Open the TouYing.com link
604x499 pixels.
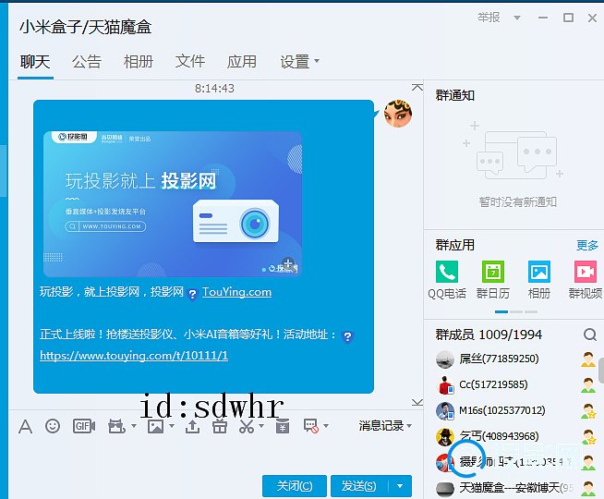(x=237, y=292)
